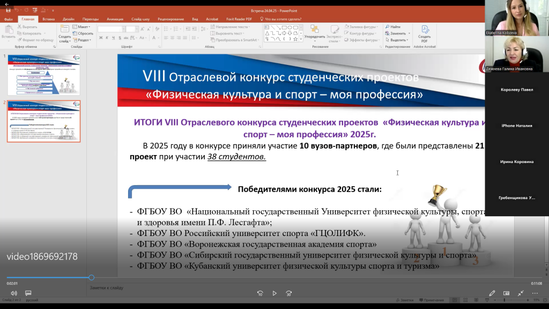The height and width of the screenshot is (309, 549).
Task: Click the Найти search button
Action: 392,26
